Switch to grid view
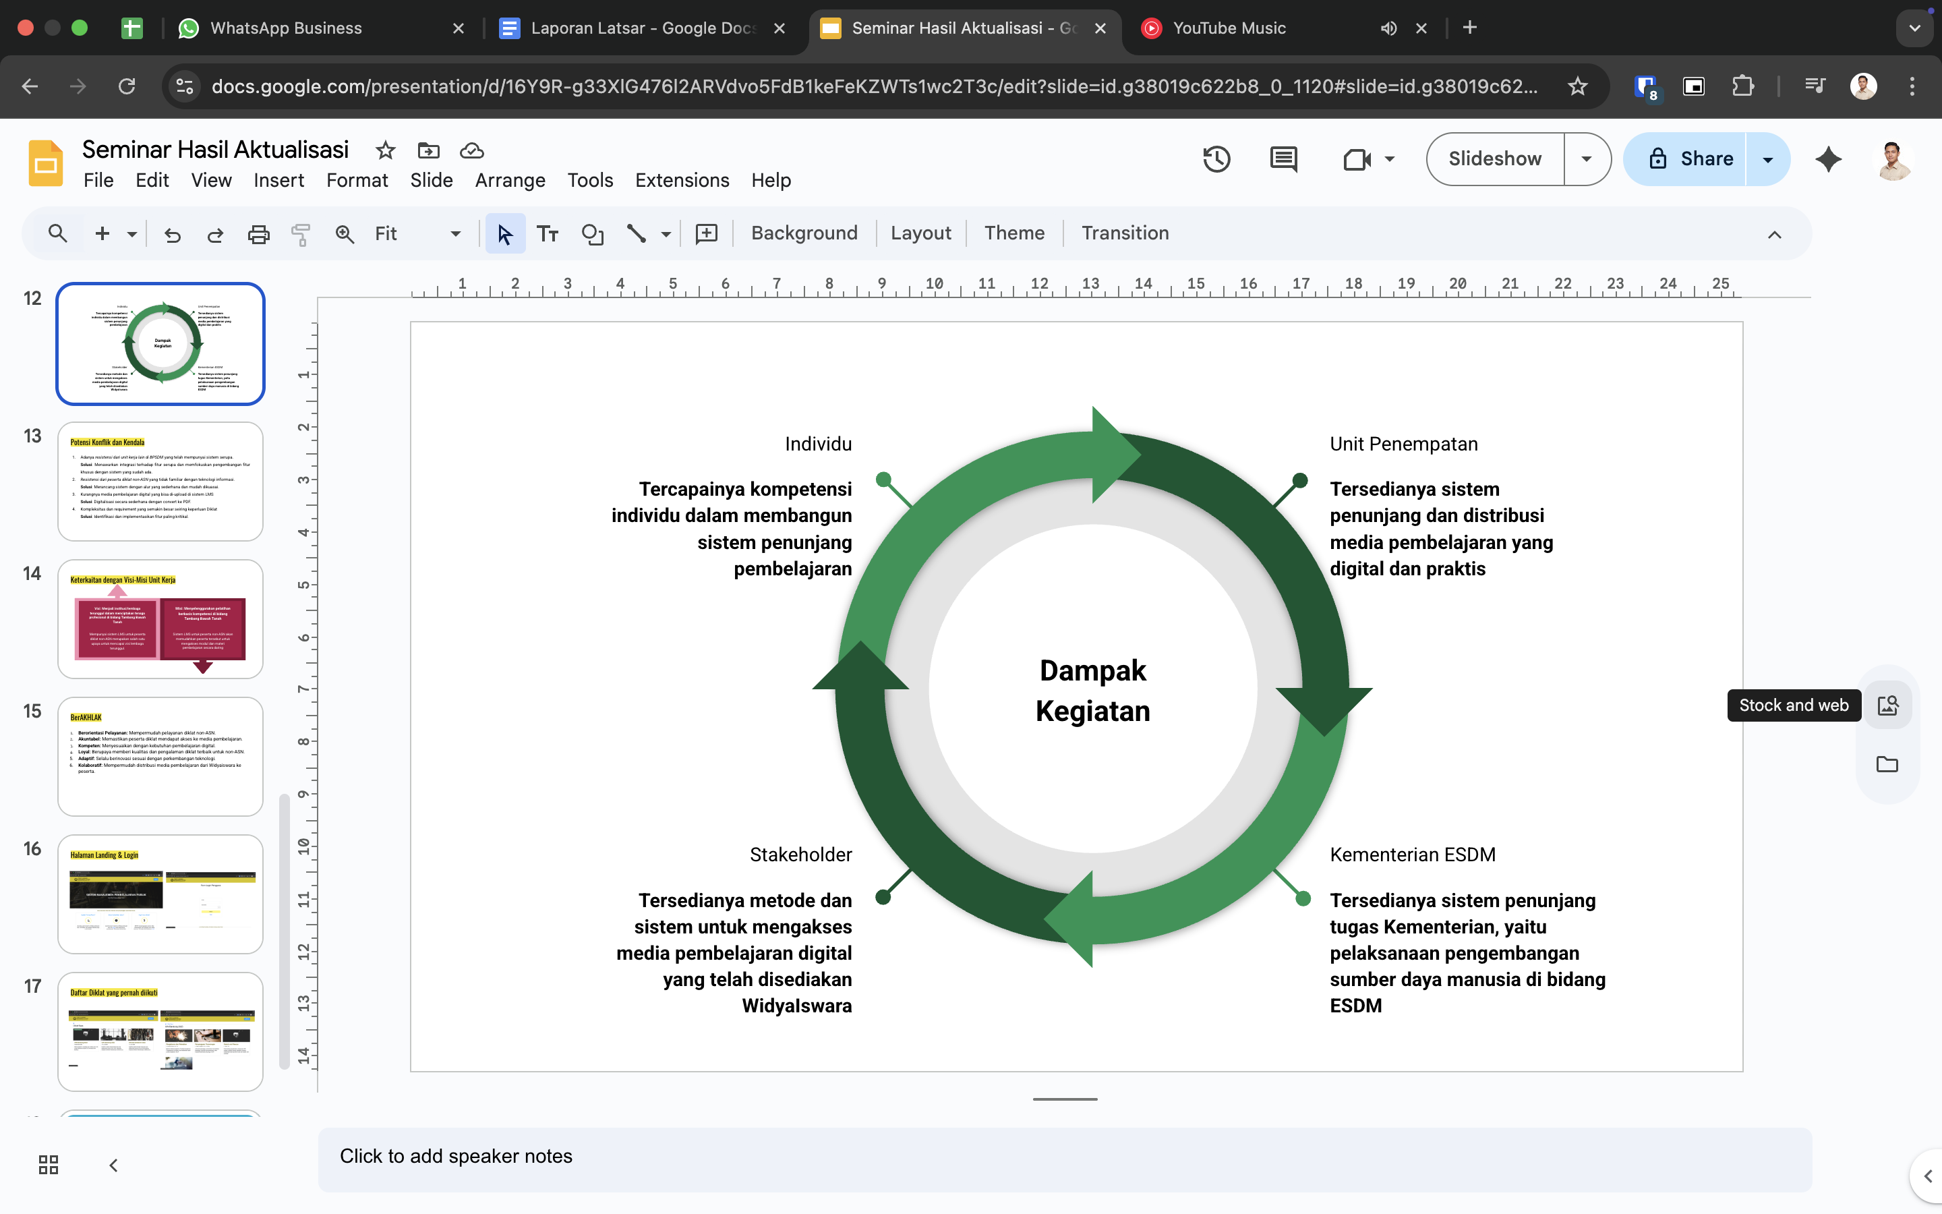 pos(48,1165)
